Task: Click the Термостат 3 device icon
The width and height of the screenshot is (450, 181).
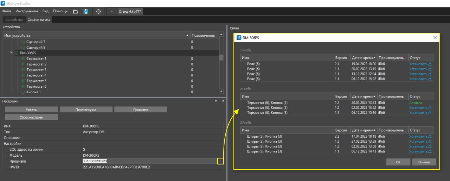Action: pos(23,70)
